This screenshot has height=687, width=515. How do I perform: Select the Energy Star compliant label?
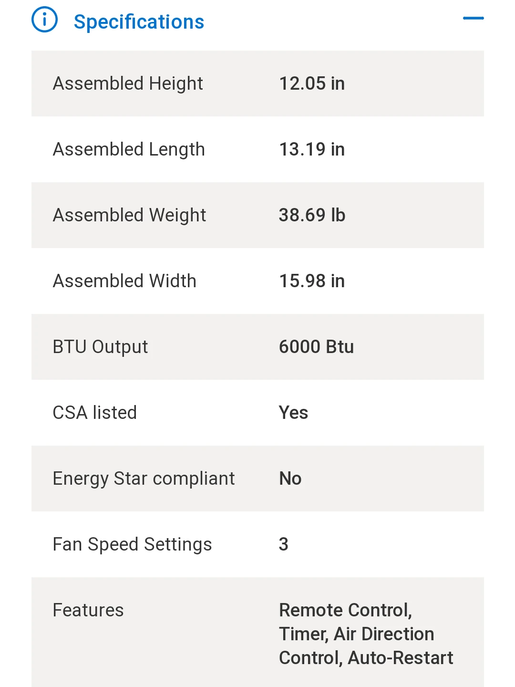click(x=144, y=479)
